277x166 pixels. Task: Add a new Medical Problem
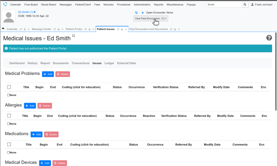(48, 74)
